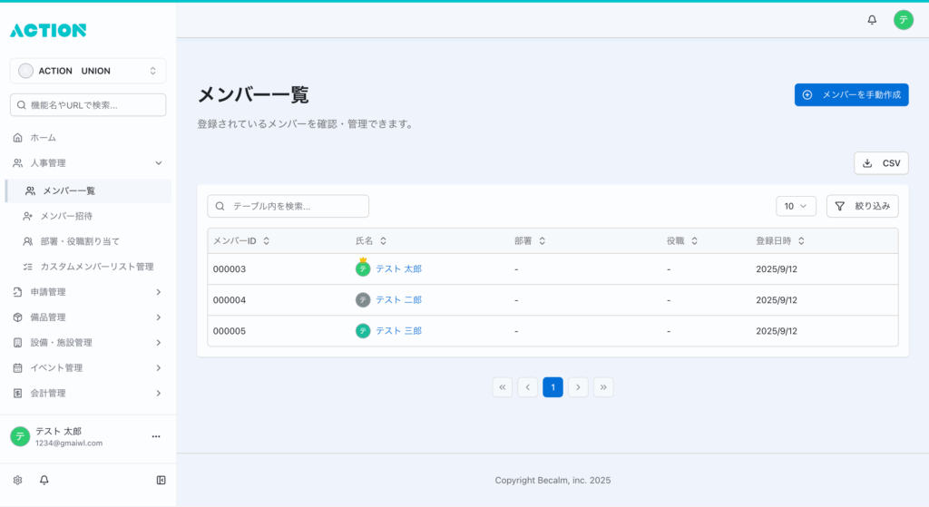Open member profile link テスト 二郎
Viewport: 929px width, 507px height.
tap(398, 300)
